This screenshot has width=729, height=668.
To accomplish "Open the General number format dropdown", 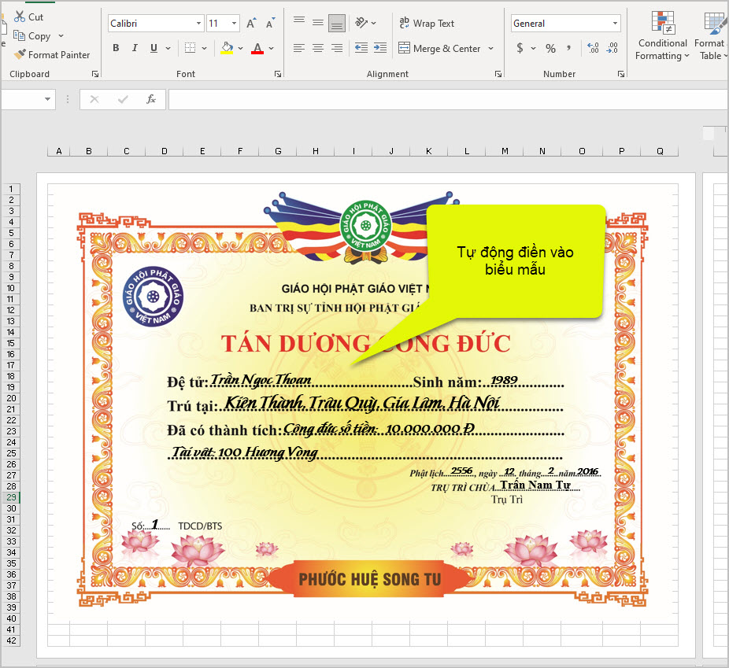I will coord(615,24).
